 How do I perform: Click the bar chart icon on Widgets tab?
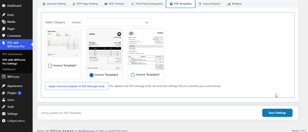click(x=229, y=4)
